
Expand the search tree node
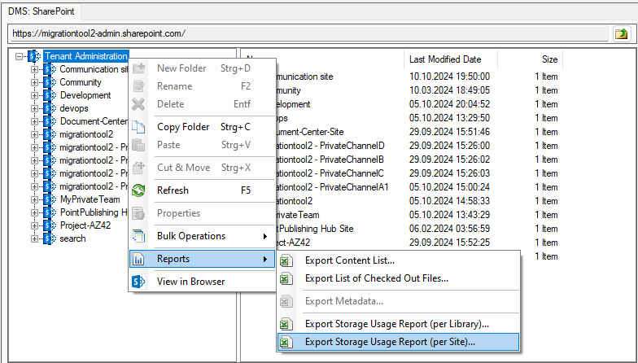click(x=34, y=239)
